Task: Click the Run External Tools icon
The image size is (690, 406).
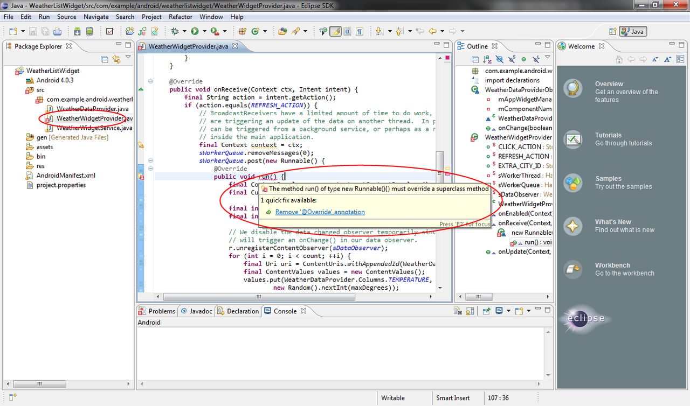Action: click(215, 31)
